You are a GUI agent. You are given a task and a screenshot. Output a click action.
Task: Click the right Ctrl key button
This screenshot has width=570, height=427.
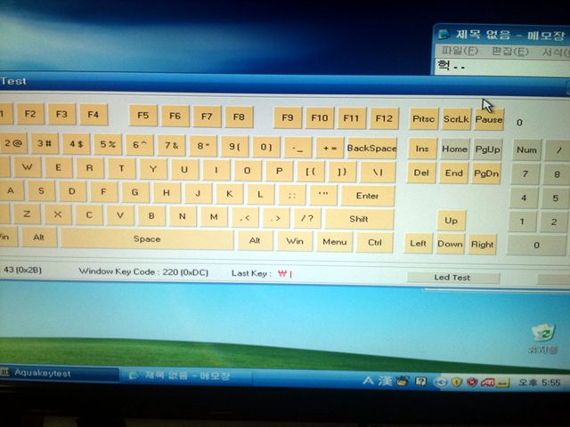tap(375, 242)
